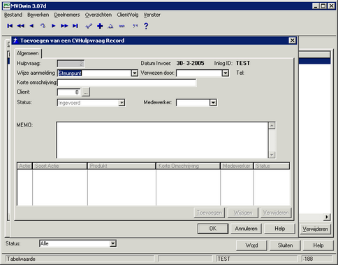Click -188 in the status bar
Image resolution: width=338 pixels, height=265 pixels.
308,259
